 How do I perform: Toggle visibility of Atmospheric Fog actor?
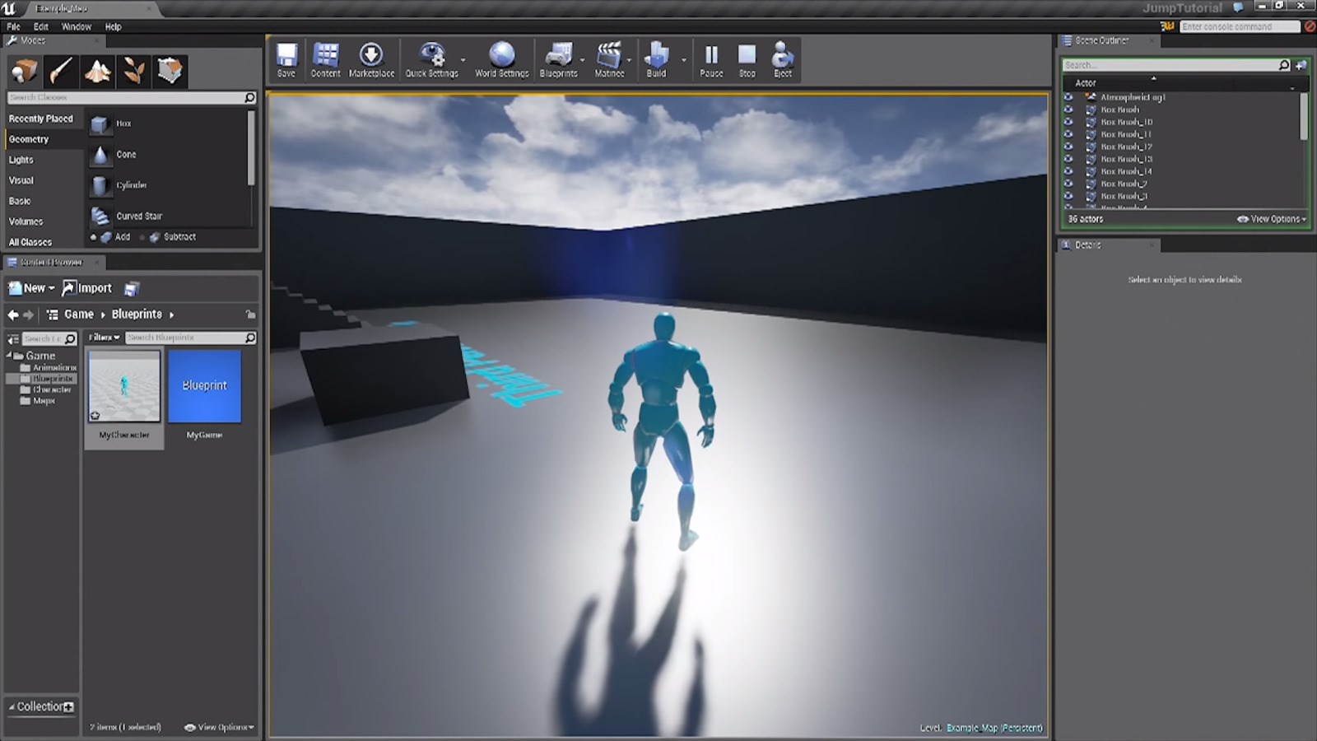point(1068,97)
